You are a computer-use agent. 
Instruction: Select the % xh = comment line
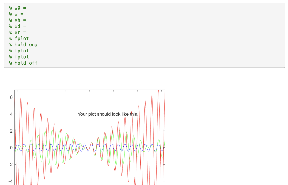(x=17, y=20)
